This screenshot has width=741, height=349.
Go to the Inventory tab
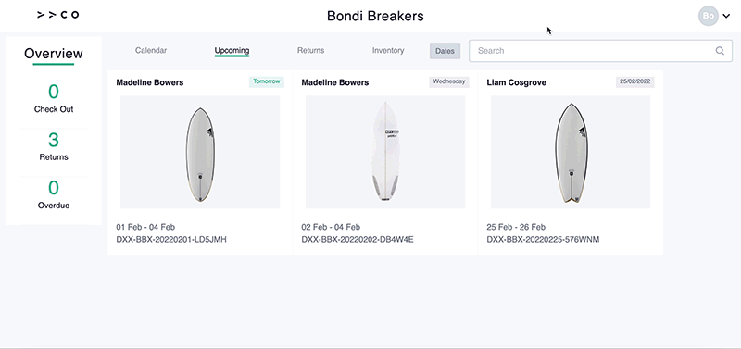[388, 50]
